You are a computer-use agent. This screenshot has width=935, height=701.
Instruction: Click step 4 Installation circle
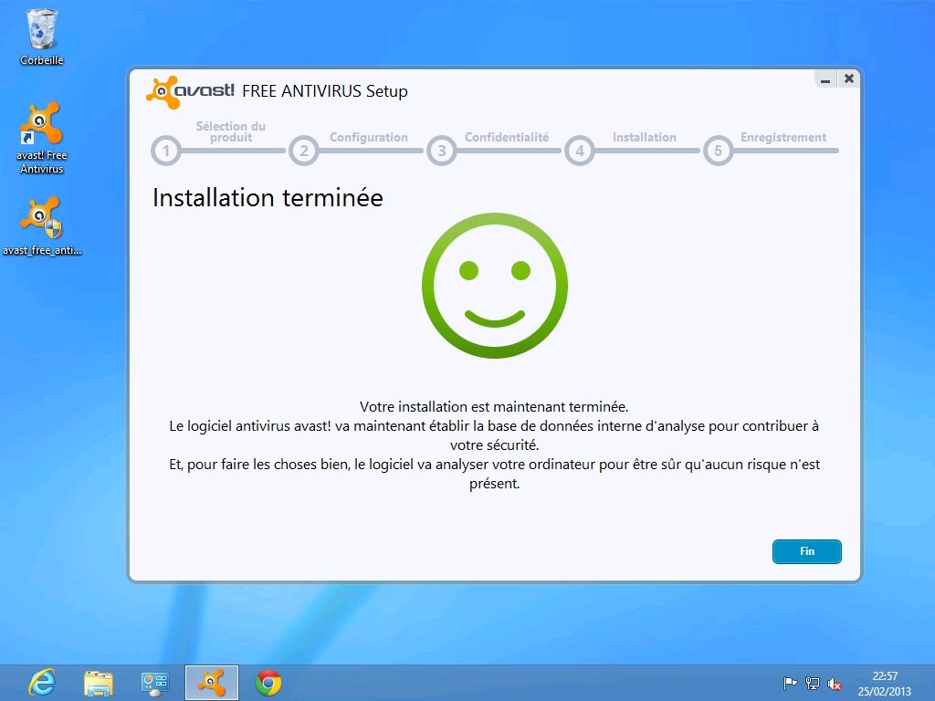579,151
